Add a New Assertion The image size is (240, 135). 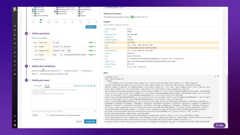pos(38,59)
